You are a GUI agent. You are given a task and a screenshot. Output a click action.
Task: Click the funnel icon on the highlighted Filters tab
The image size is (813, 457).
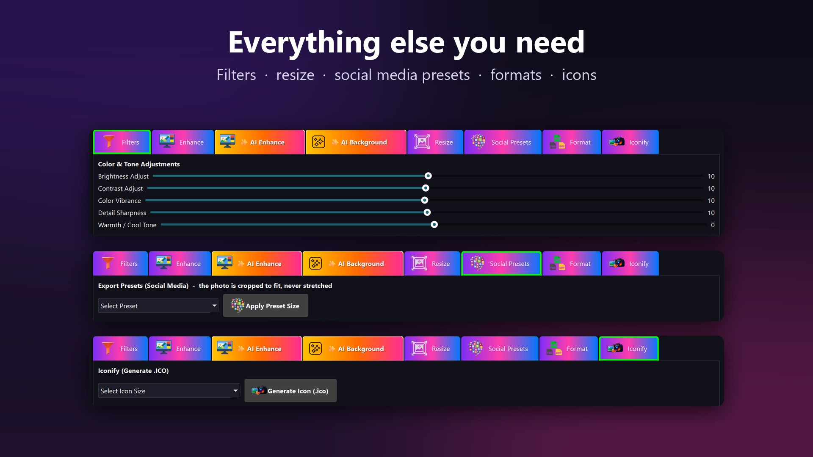tap(109, 142)
